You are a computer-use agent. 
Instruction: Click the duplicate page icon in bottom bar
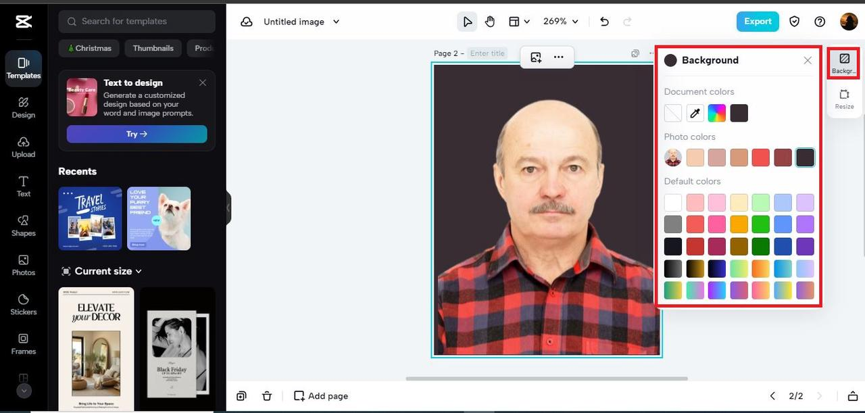point(241,396)
